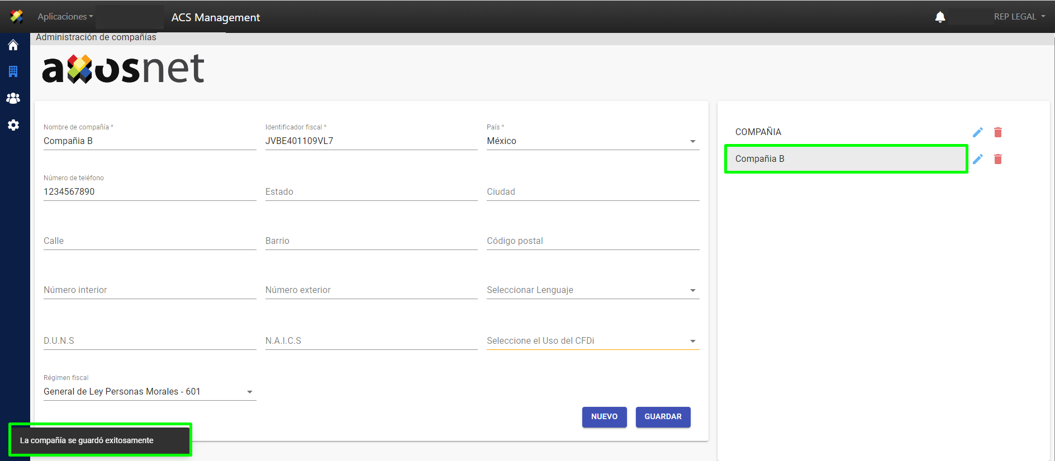This screenshot has height=461, width=1055.
Task: Edit COMPAÑIA using the pencil icon
Action: (x=977, y=132)
